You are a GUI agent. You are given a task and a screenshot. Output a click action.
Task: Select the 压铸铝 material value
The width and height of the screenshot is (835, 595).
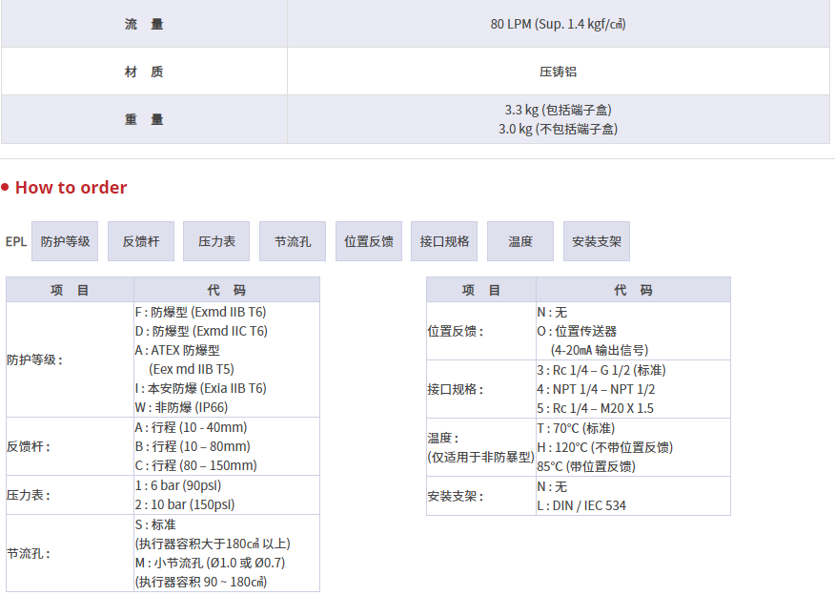click(x=558, y=72)
